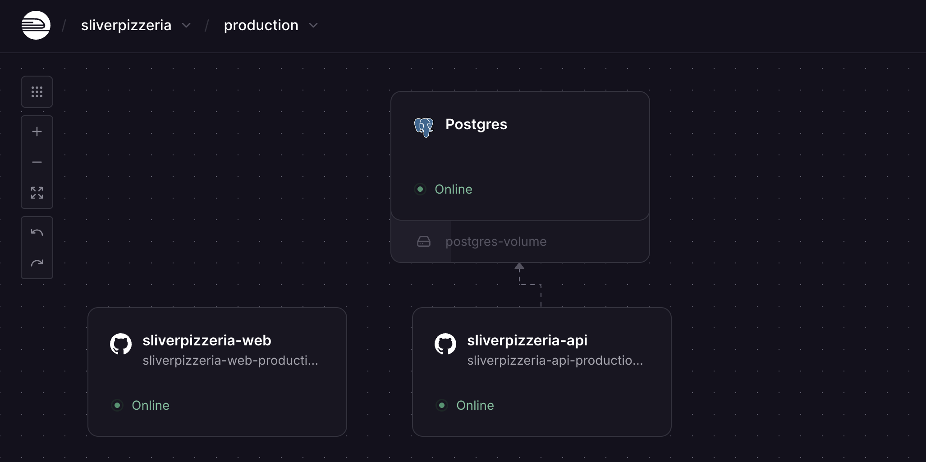Open the sliverpizzeria project dropdown chevron
This screenshot has width=926, height=462.
(x=186, y=26)
